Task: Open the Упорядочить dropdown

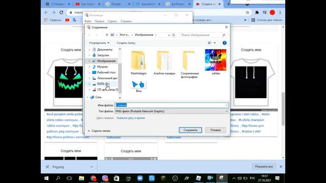Action: [99, 43]
